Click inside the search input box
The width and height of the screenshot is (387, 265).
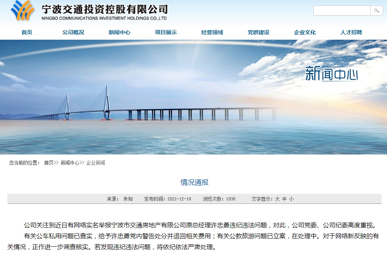(x=342, y=11)
